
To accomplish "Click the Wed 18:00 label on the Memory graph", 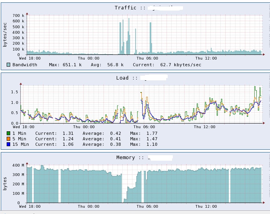I will (x=30, y=206).
